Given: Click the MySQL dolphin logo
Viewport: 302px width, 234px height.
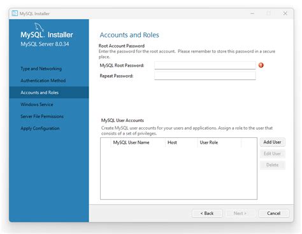Looking at the screenshot, I should (x=39, y=27).
